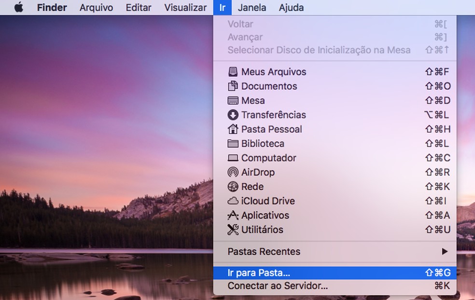The width and height of the screenshot is (475, 300).
Task: Open the Janela menu
Action: (252, 7)
